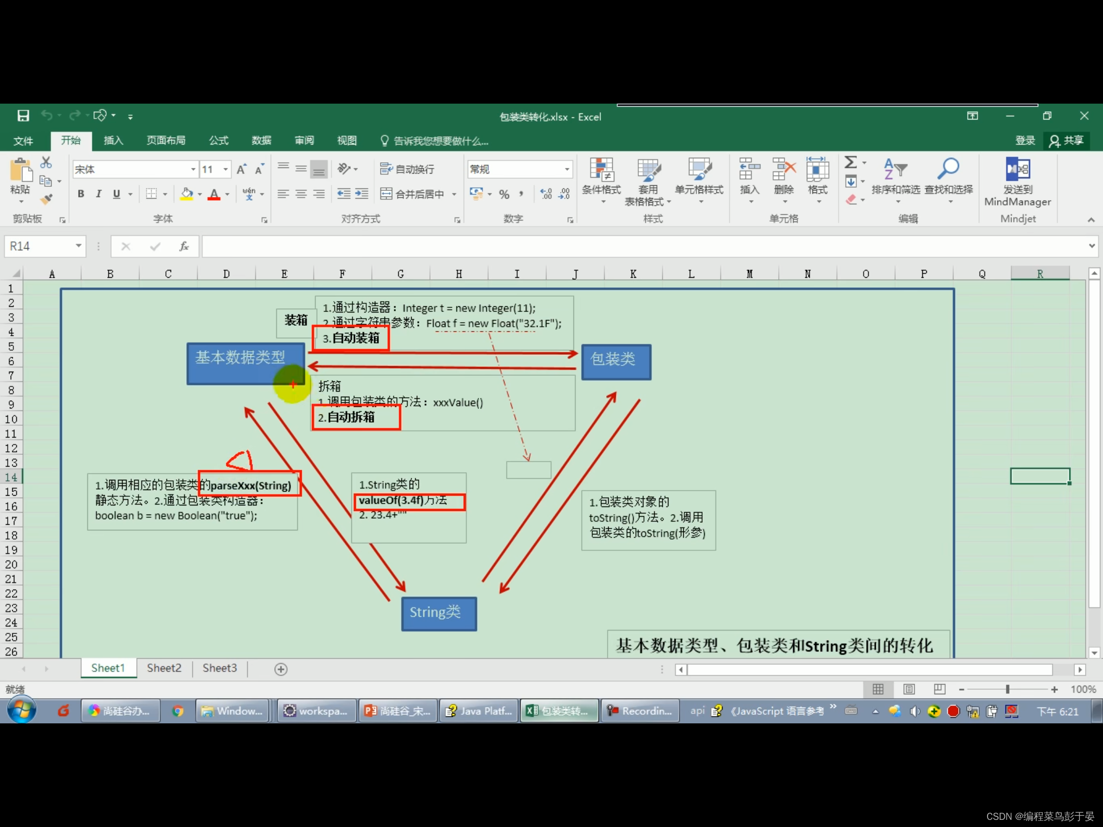Image resolution: width=1103 pixels, height=827 pixels.
Task: Click the Tell me what you want search box
Action: (x=435, y=141)
